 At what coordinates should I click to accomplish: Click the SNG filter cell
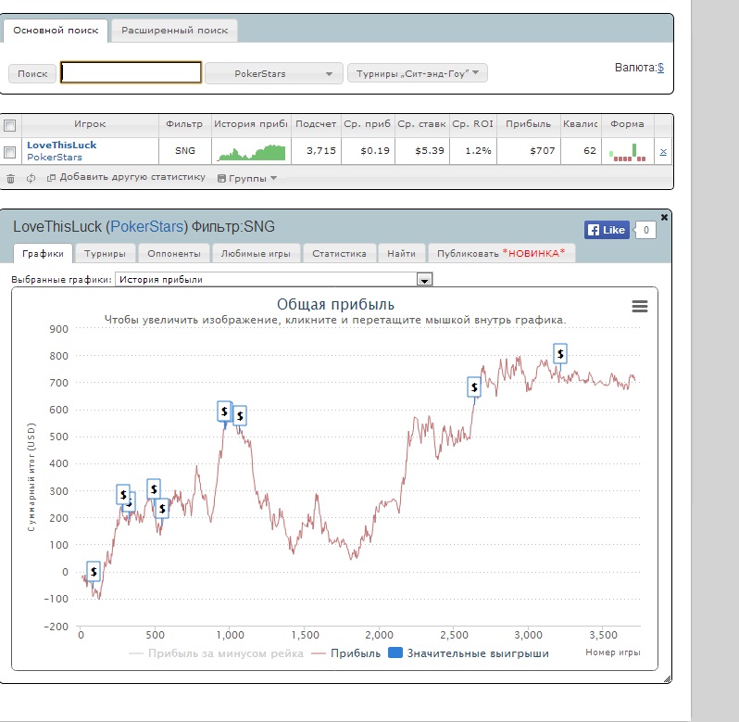185,151
